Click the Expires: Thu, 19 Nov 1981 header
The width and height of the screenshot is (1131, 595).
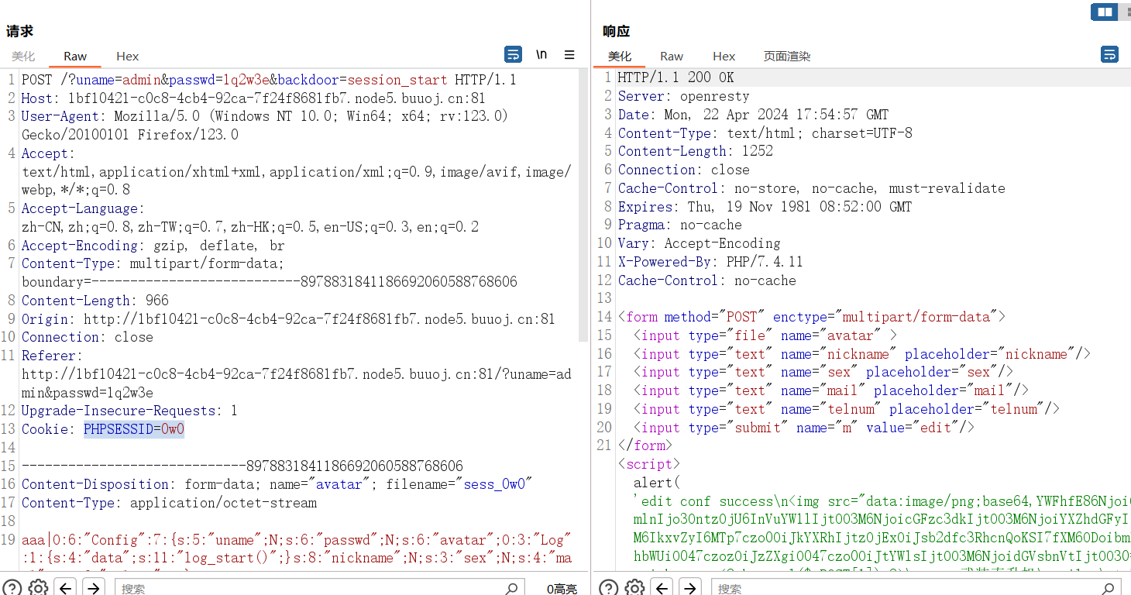coord(765,207)
